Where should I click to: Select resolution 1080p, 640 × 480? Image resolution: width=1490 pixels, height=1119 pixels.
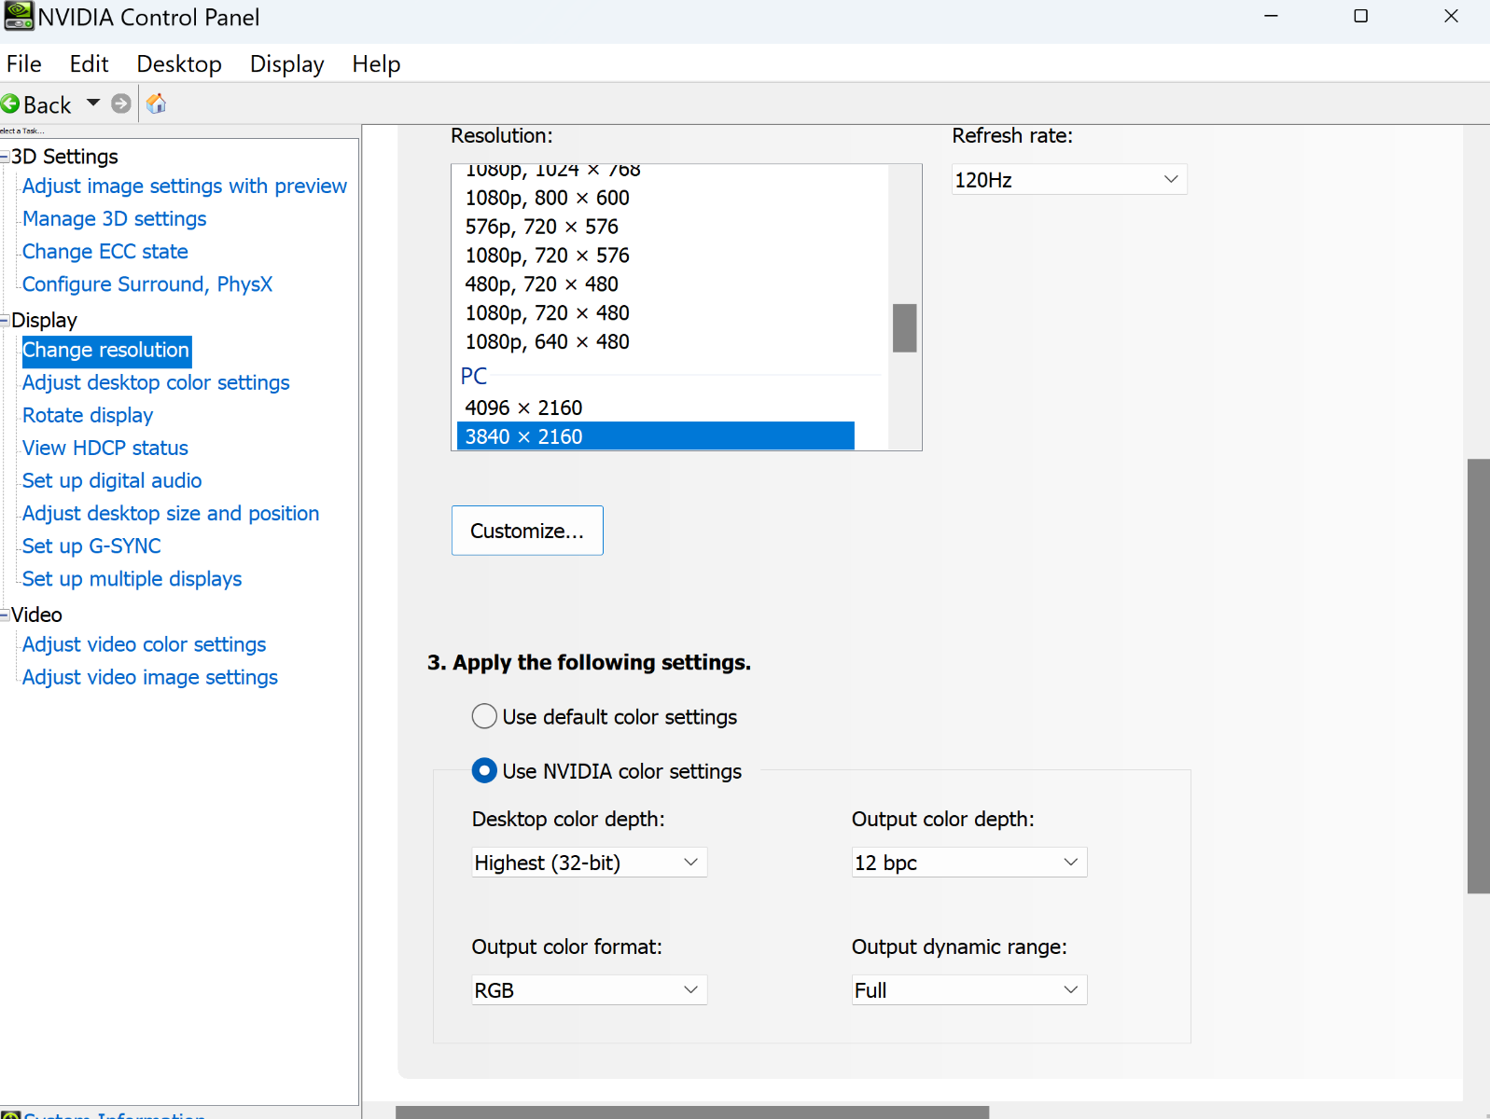pyautogui.click(x=547, y=342)
